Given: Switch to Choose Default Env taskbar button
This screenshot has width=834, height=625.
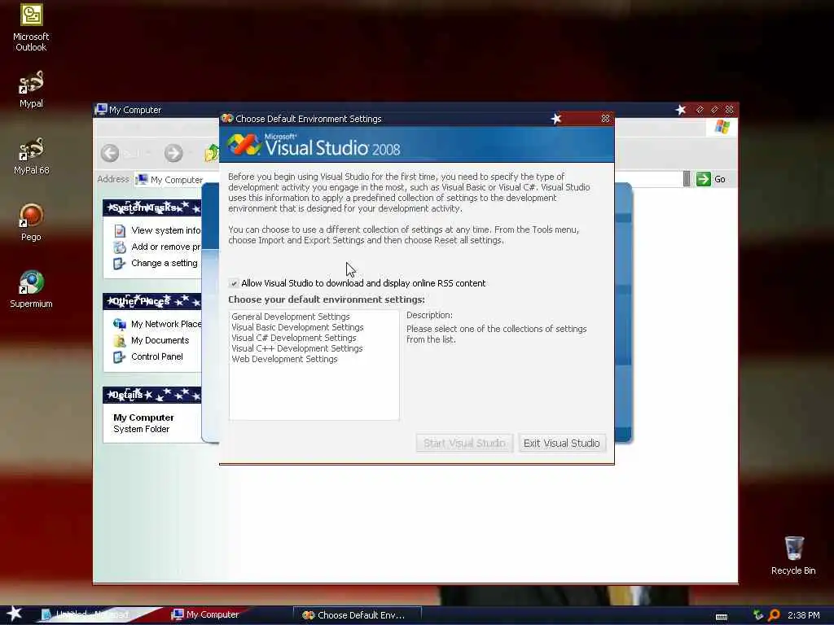Looking at the screenshot, I should (357, 615).
